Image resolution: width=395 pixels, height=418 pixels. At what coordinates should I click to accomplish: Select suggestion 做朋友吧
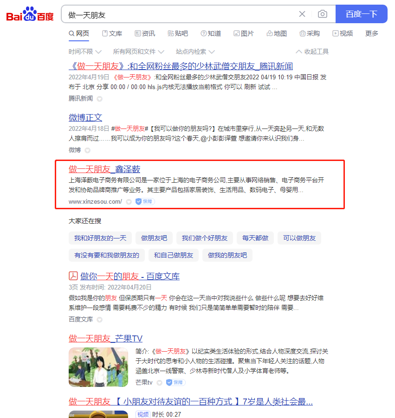click(x=154, y=238)
